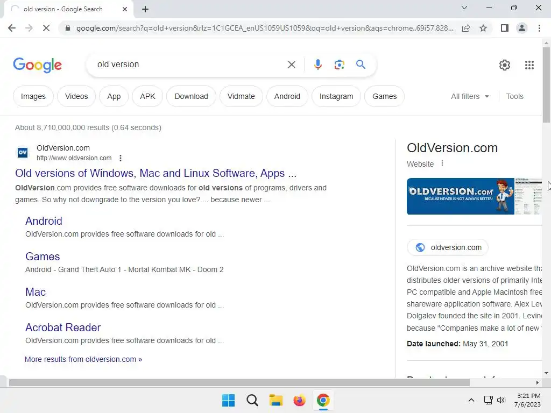This screenshot has height=413, width=551.
Task: Open network status icon in system tray
Action: point(488,400)
